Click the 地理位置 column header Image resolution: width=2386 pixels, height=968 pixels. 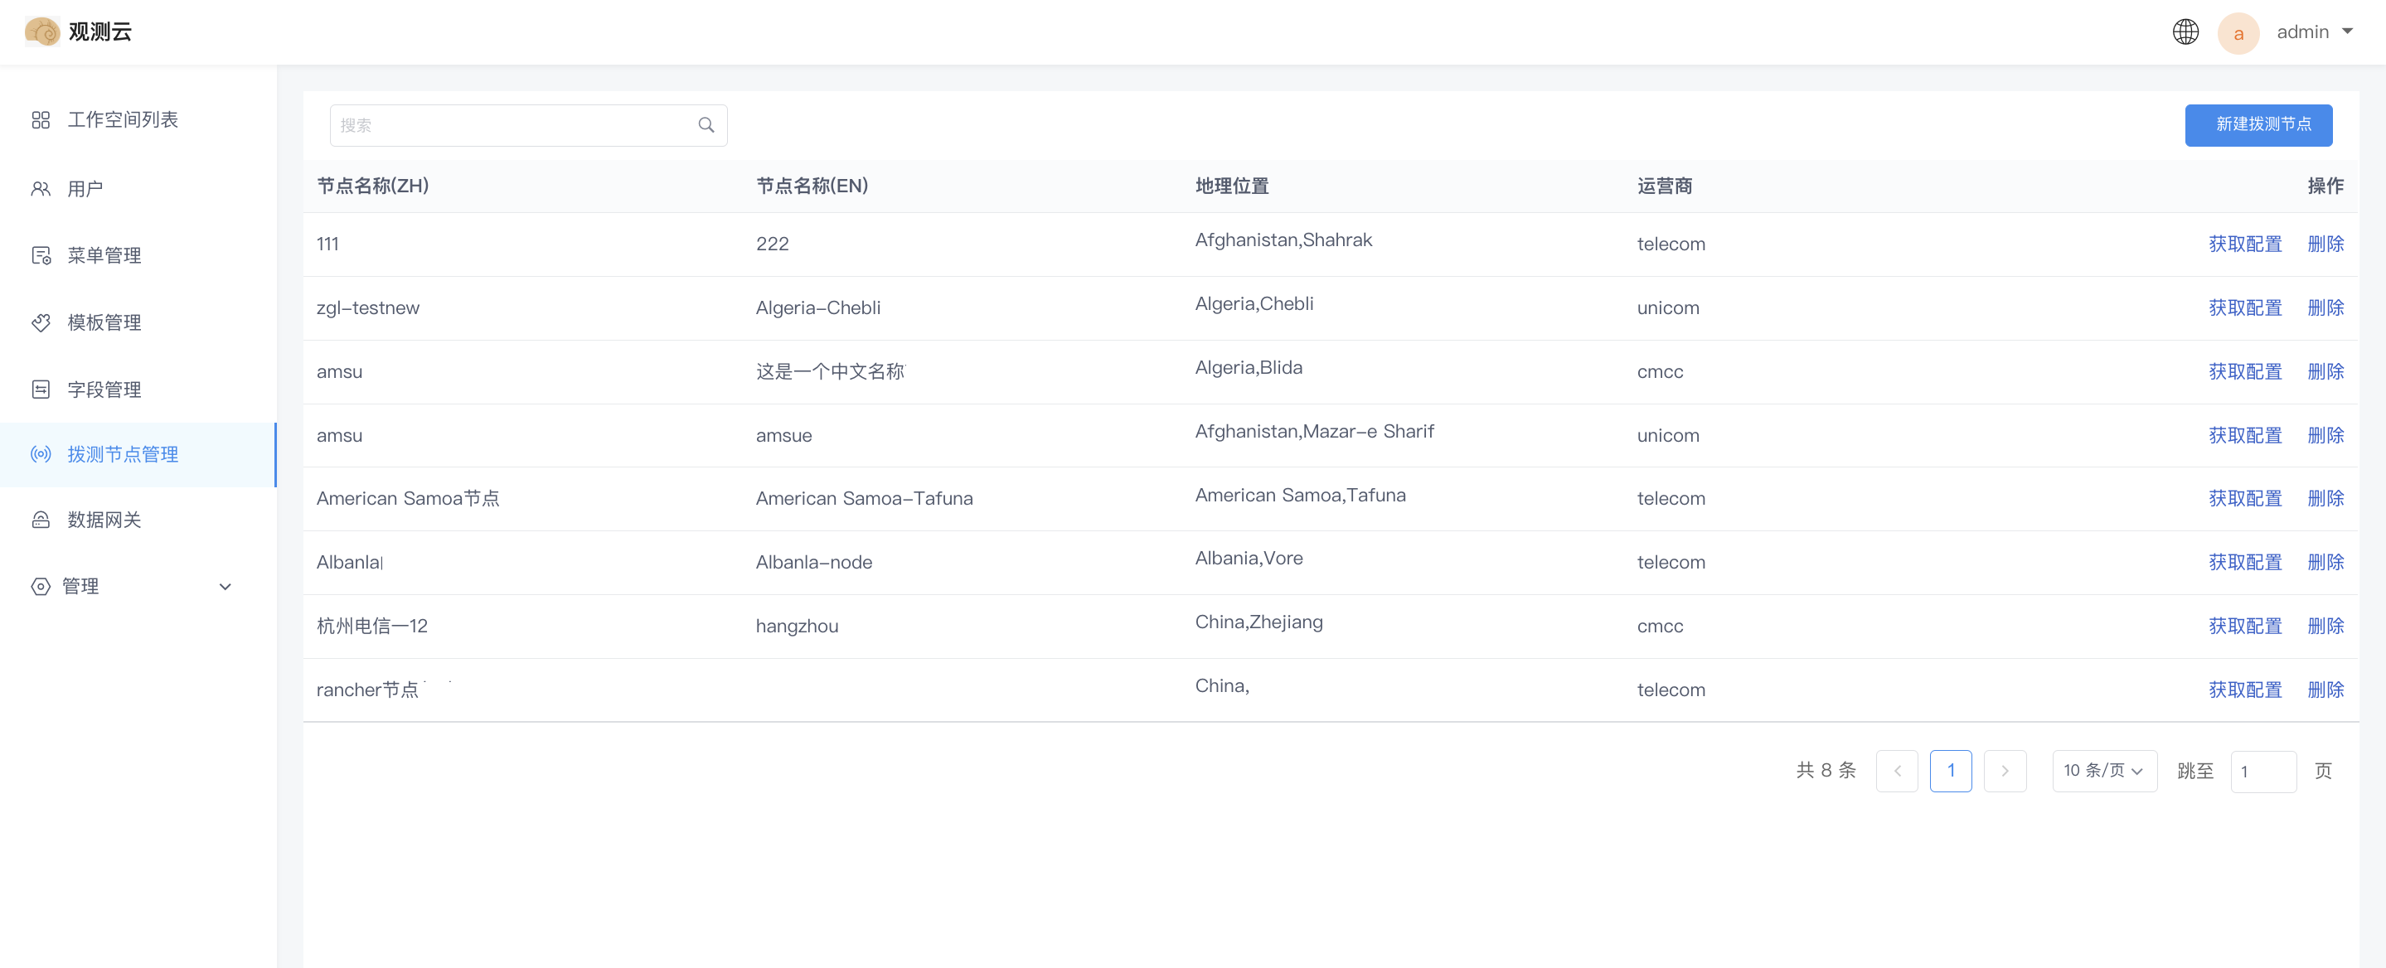pos(1231,186)
